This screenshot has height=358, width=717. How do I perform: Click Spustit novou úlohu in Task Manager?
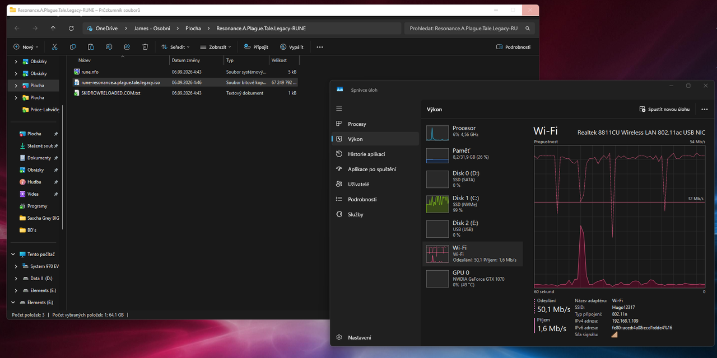[665, 109]
